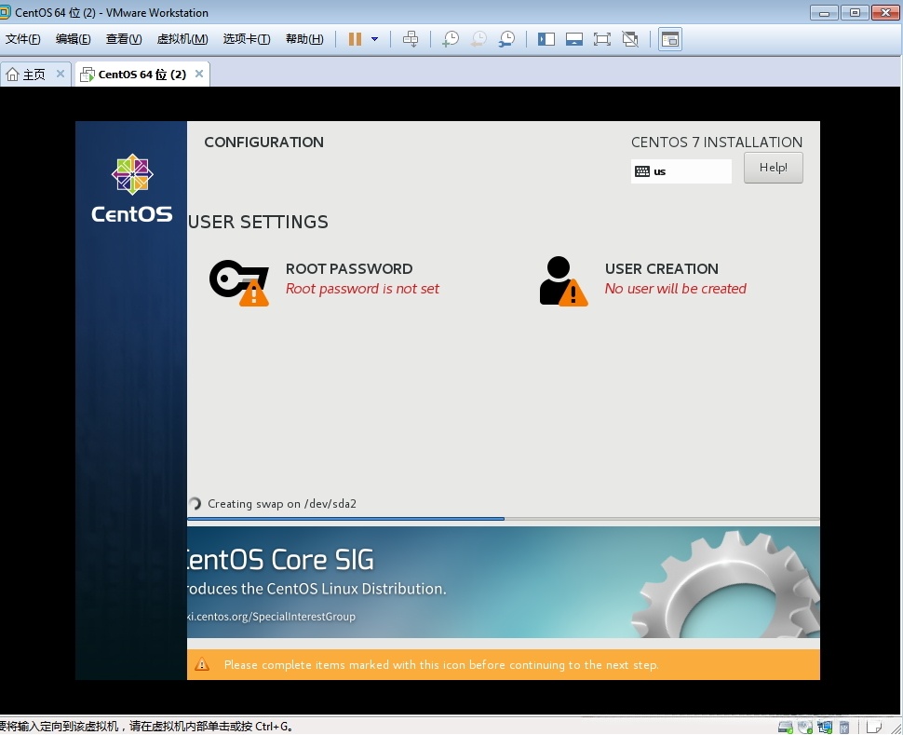The height and width of the screenshot is (735, 903).
Task: Click 'No user will be created' text
Action: (x=676, y=289)
